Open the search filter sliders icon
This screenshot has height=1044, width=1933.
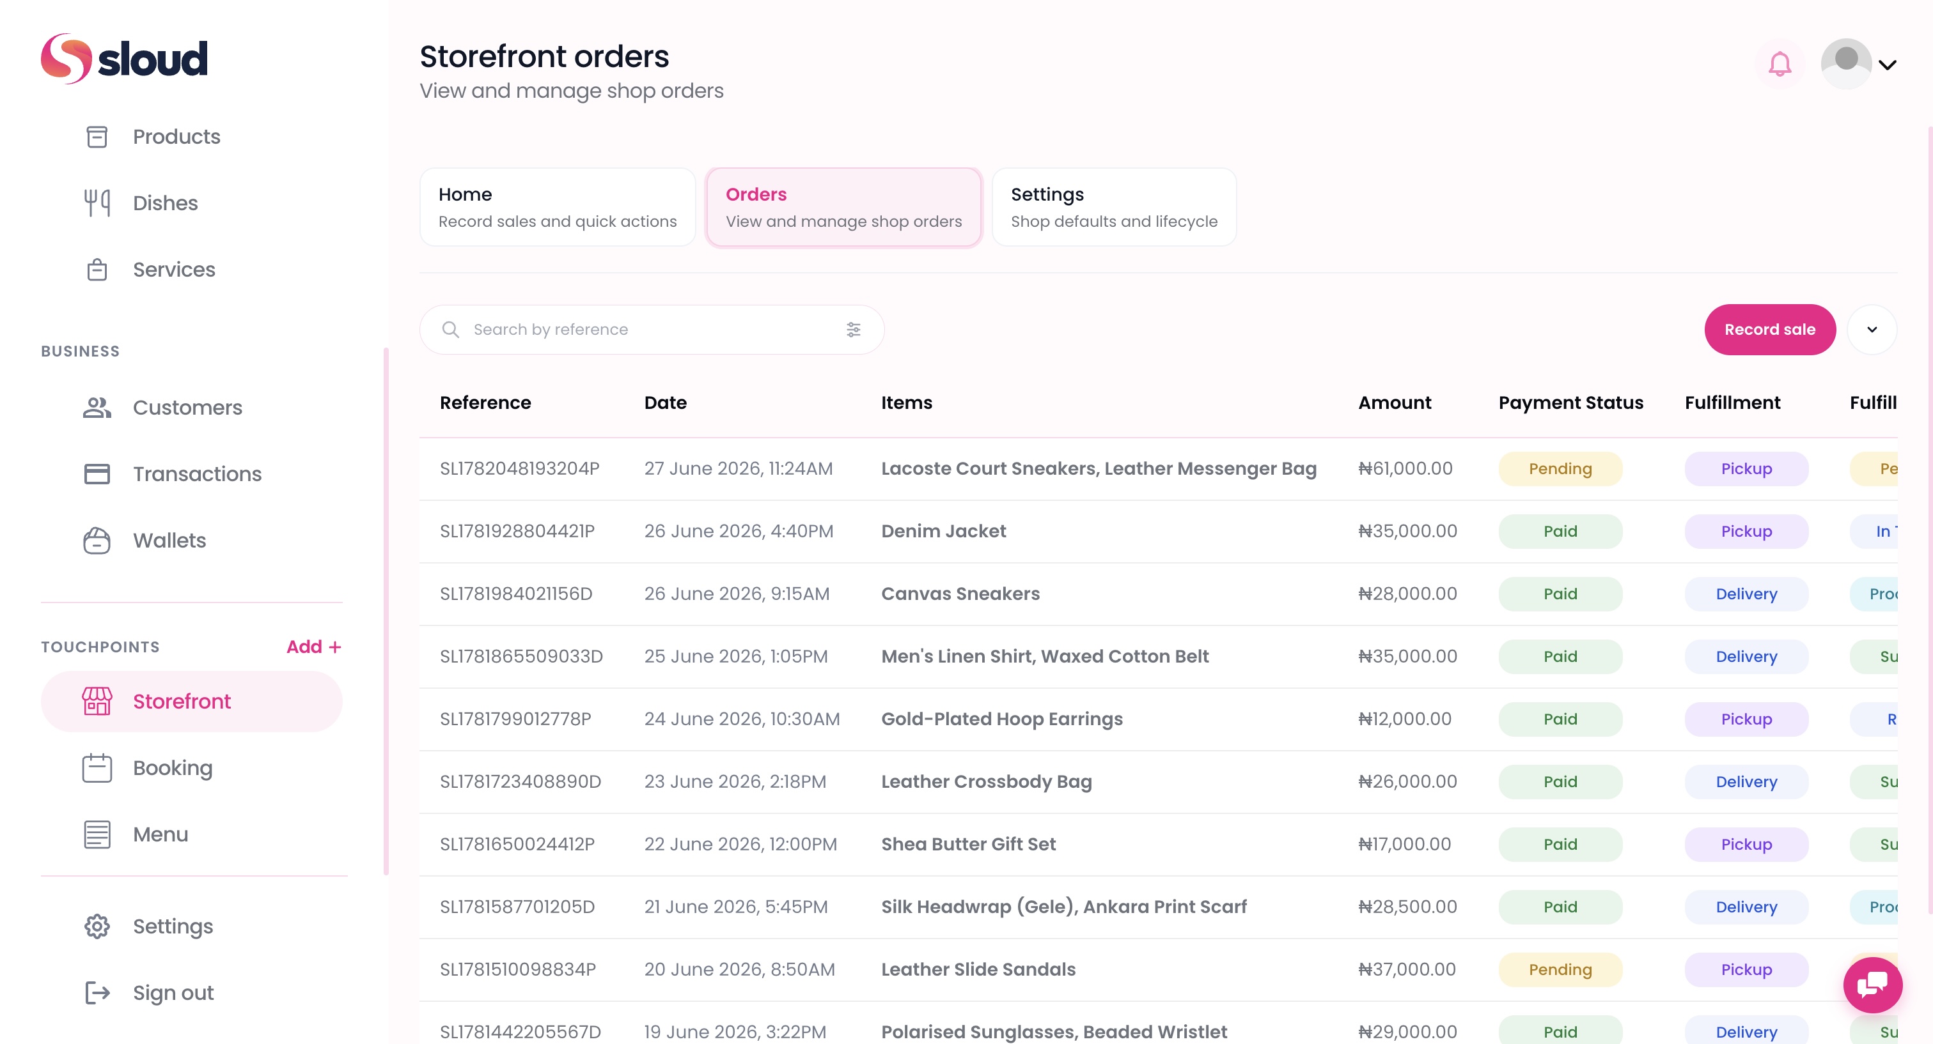pyautogui.click(x=853, y=329)
